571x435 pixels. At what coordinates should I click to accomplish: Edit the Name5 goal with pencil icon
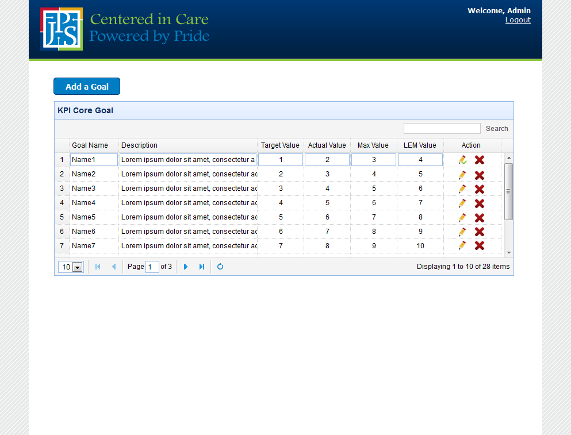click(x=462, y=218)
